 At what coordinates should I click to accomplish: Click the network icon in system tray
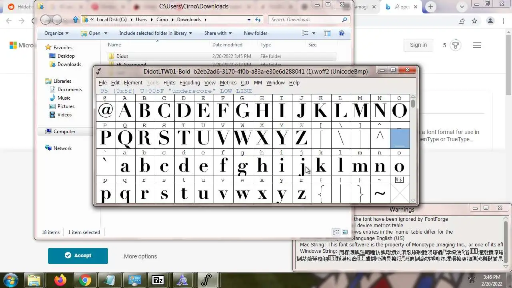click(x=472, y=280)
